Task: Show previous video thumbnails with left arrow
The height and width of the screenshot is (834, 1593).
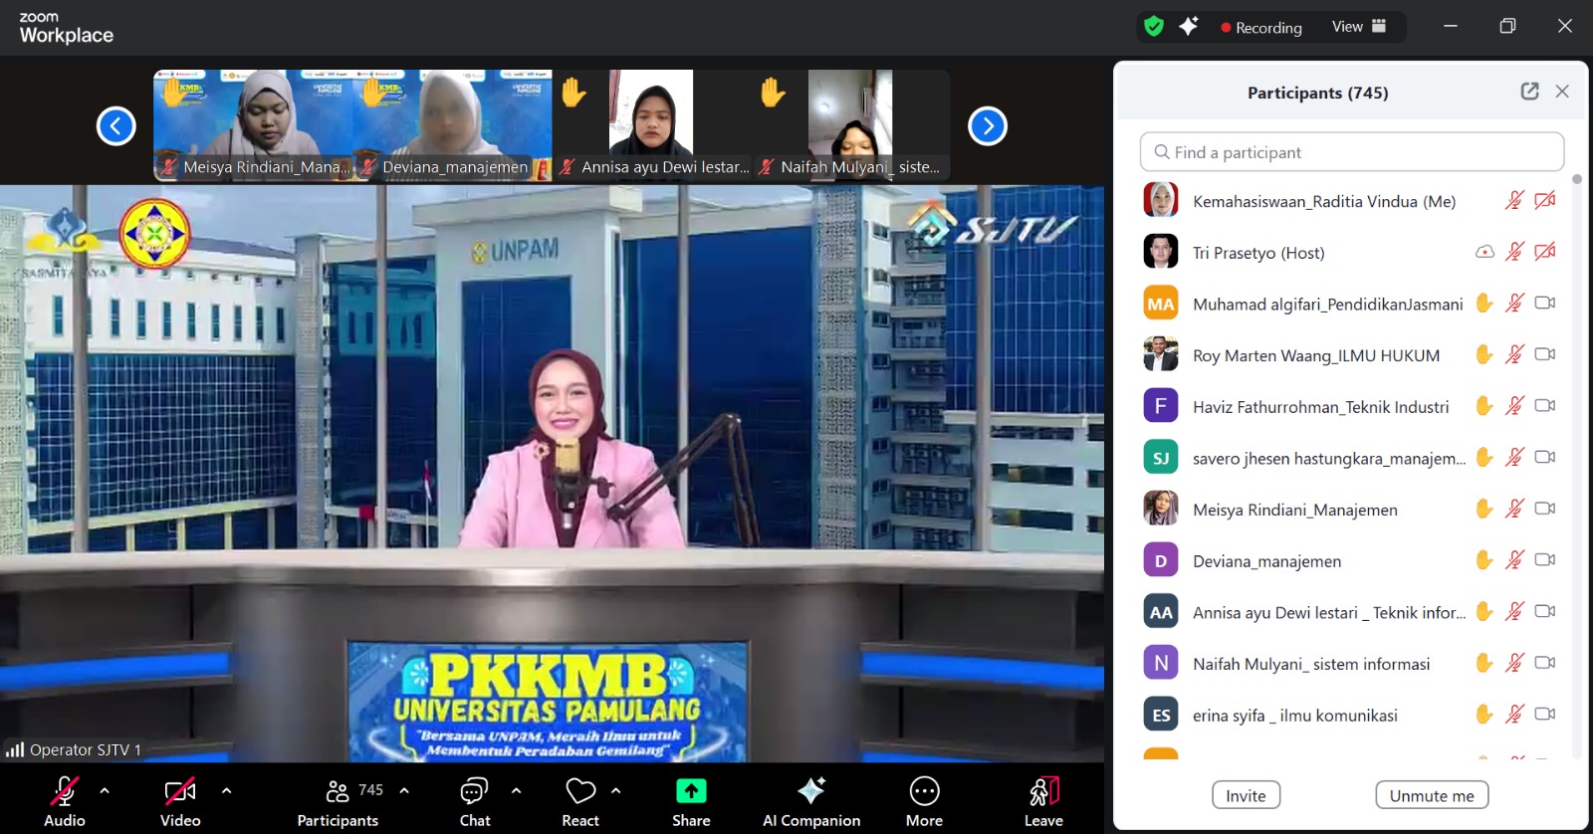Action: (x=115, y=126)
